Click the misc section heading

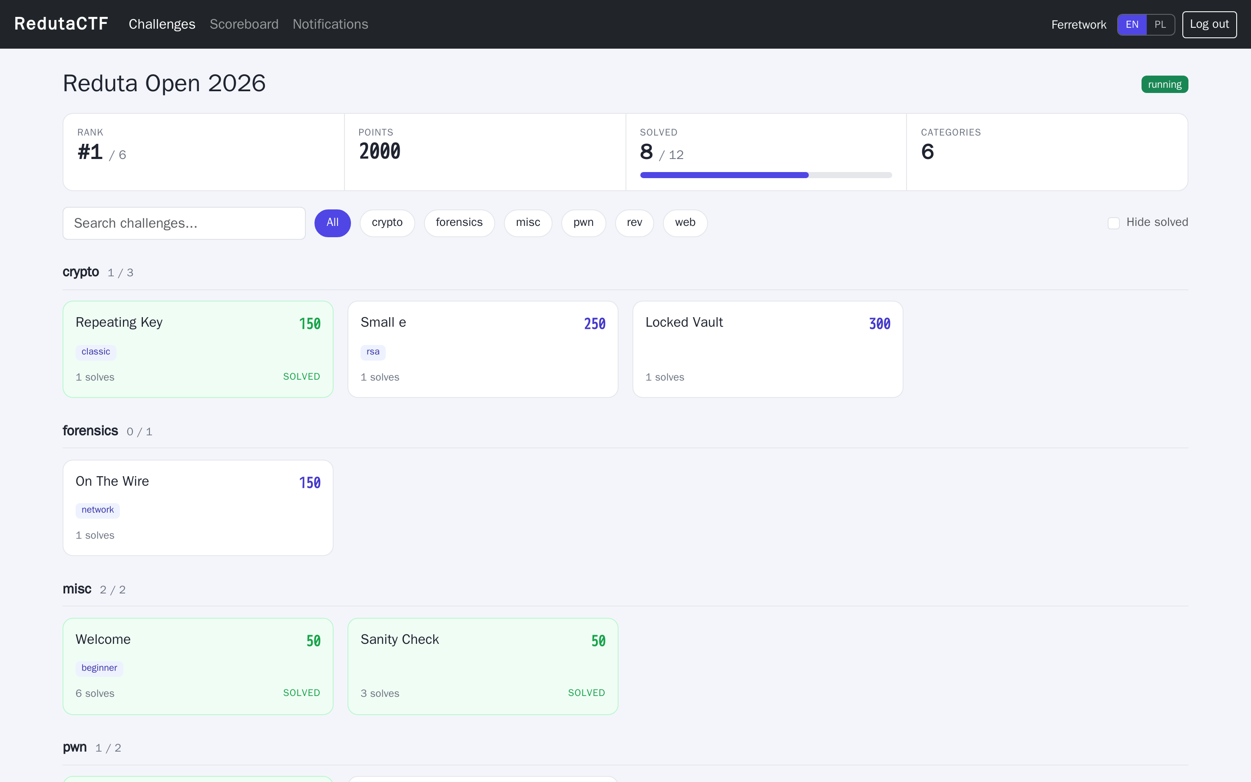click(77, 589)
